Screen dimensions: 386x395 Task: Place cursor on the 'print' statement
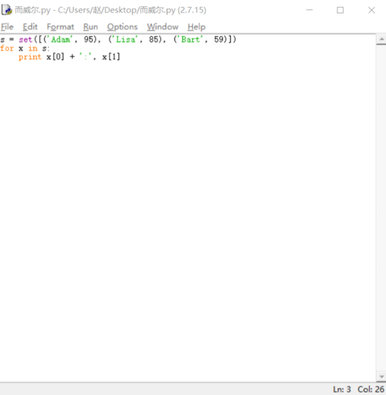[30, 57]
